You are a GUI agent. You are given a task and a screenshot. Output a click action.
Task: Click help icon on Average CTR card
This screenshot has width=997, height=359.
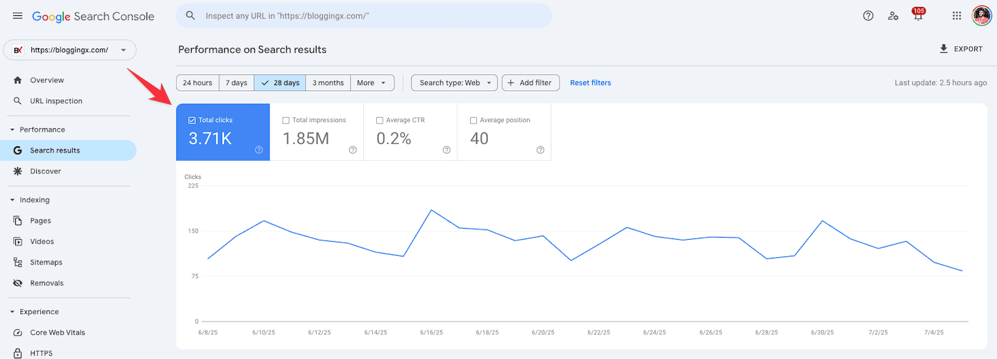(446, 150)
